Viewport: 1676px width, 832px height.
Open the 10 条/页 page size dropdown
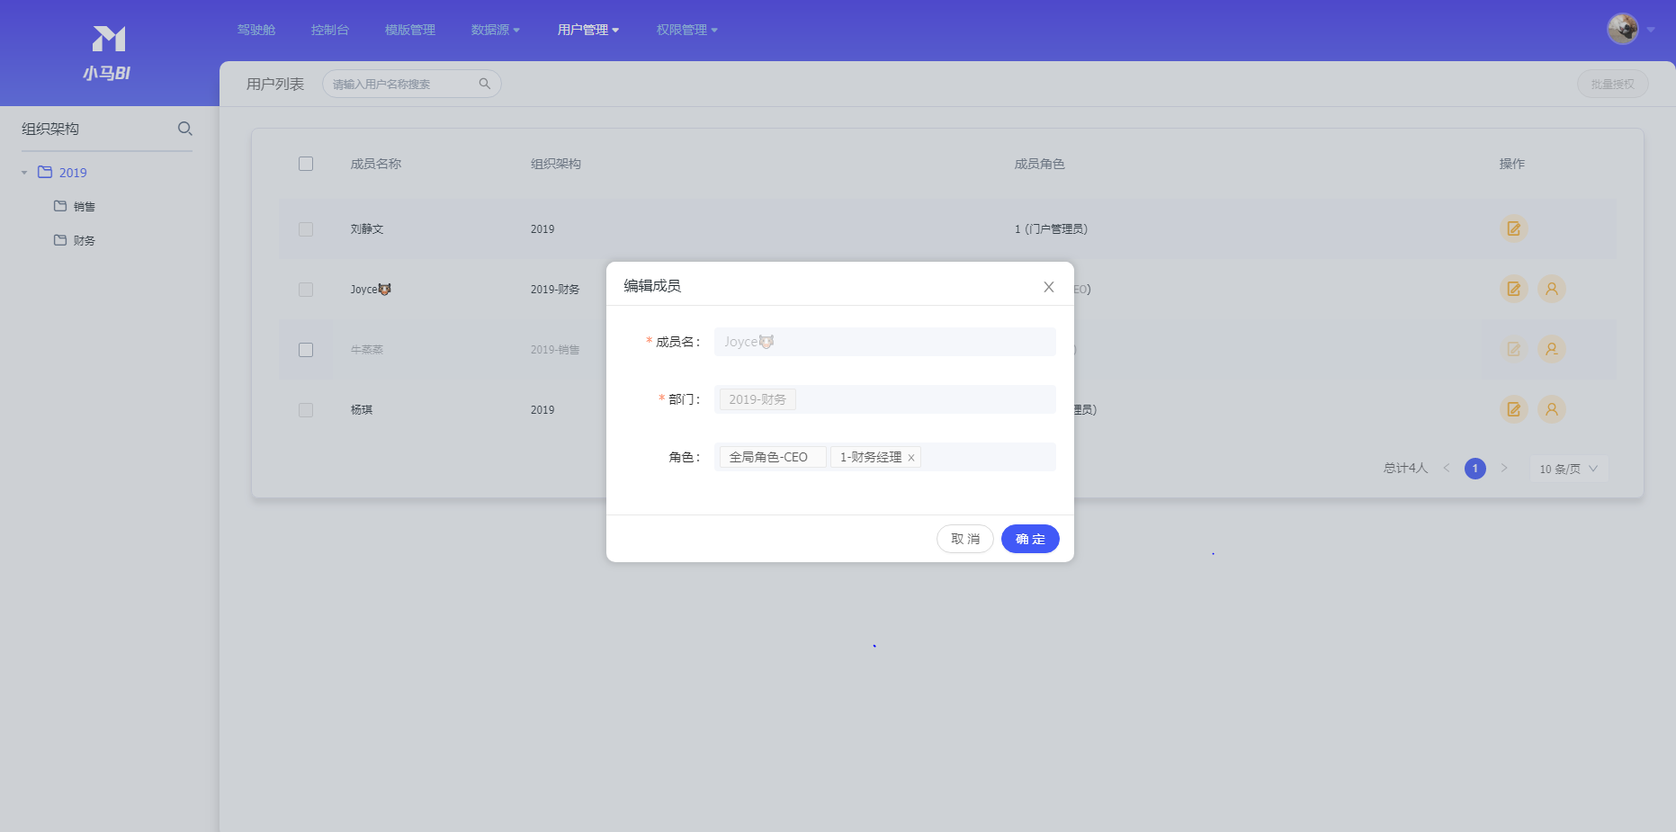point(1568,469)
